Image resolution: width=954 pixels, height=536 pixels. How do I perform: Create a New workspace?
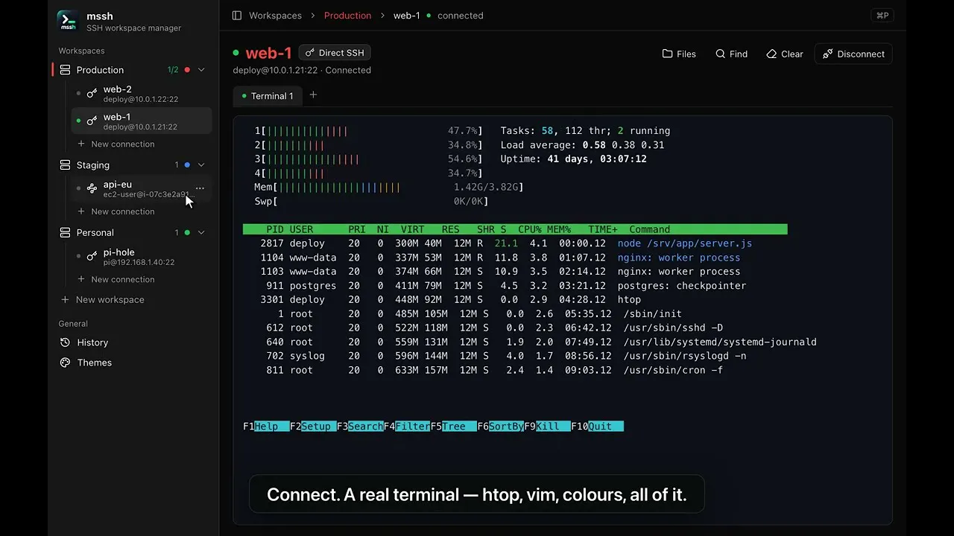(x=102, y=299)
